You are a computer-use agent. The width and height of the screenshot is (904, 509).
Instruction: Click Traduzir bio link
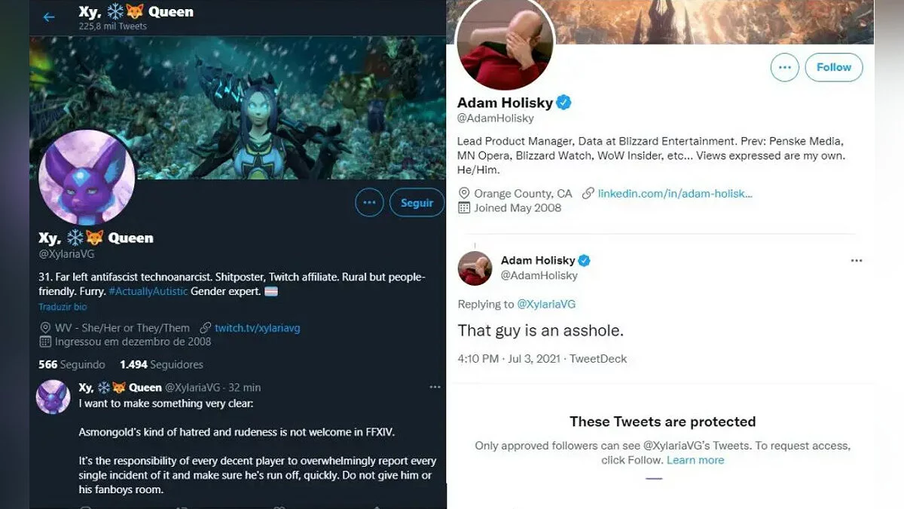[x=63, y=307]
